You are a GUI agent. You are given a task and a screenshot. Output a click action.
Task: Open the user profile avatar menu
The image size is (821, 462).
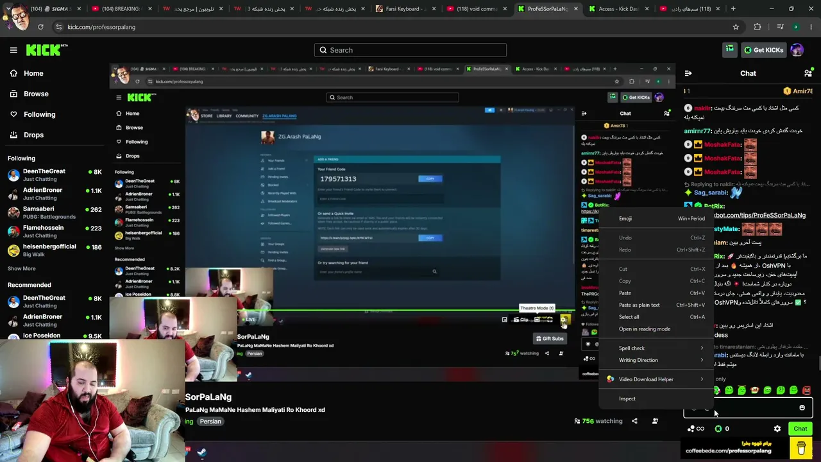(797, 49)
